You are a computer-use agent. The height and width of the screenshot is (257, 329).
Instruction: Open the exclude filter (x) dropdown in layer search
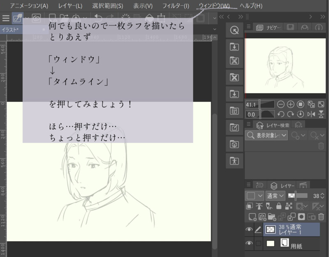click(317, 136)
